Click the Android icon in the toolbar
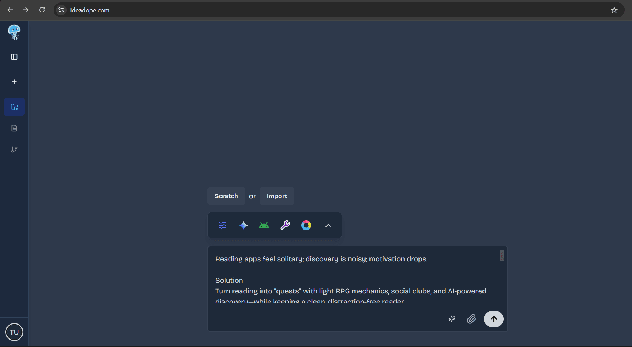This screenshot has height=347, width=632. click(264, 225)
